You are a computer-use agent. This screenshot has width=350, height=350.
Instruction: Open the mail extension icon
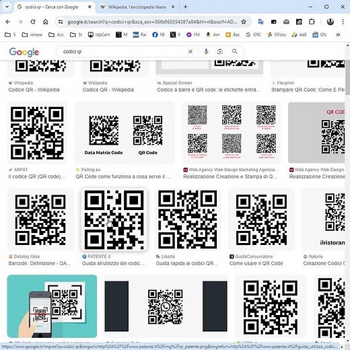286,22
